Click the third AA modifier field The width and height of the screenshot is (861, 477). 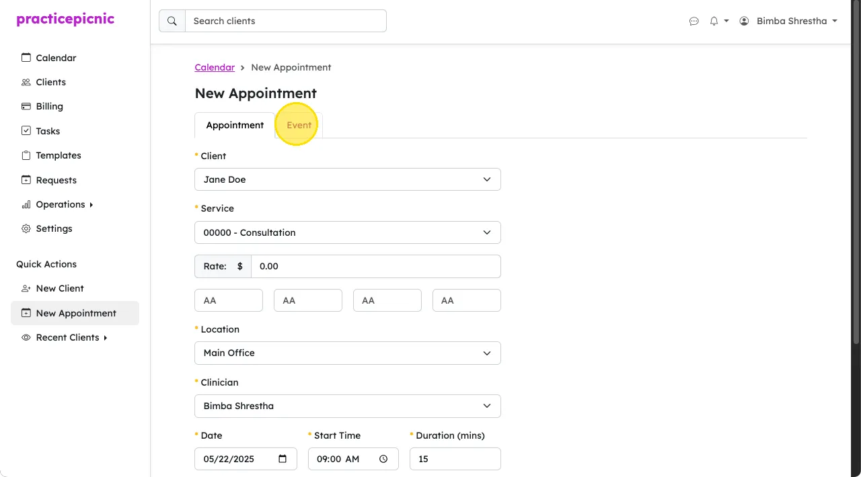pyautogui.click(x=387, y=300)
